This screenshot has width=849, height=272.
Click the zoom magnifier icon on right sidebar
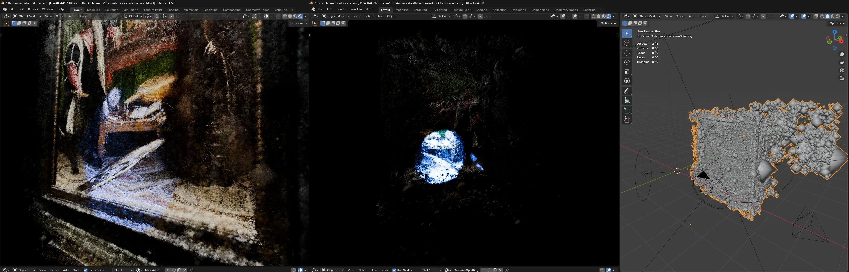click(842, 54)
